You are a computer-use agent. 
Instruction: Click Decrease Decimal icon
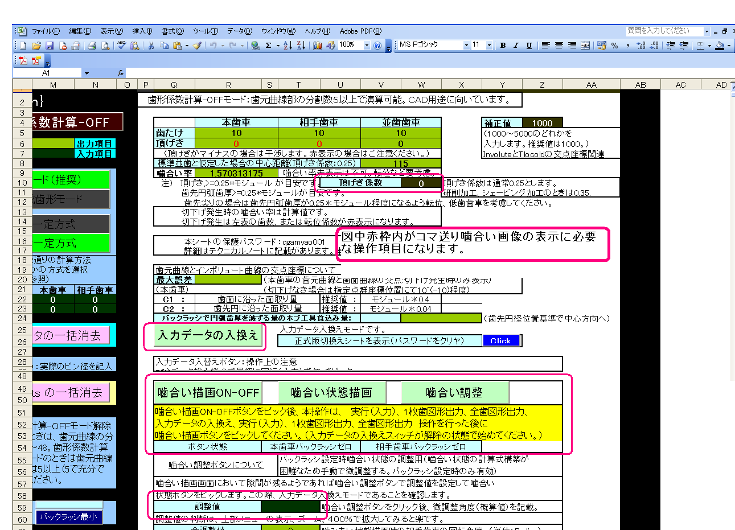pos(654,46)
